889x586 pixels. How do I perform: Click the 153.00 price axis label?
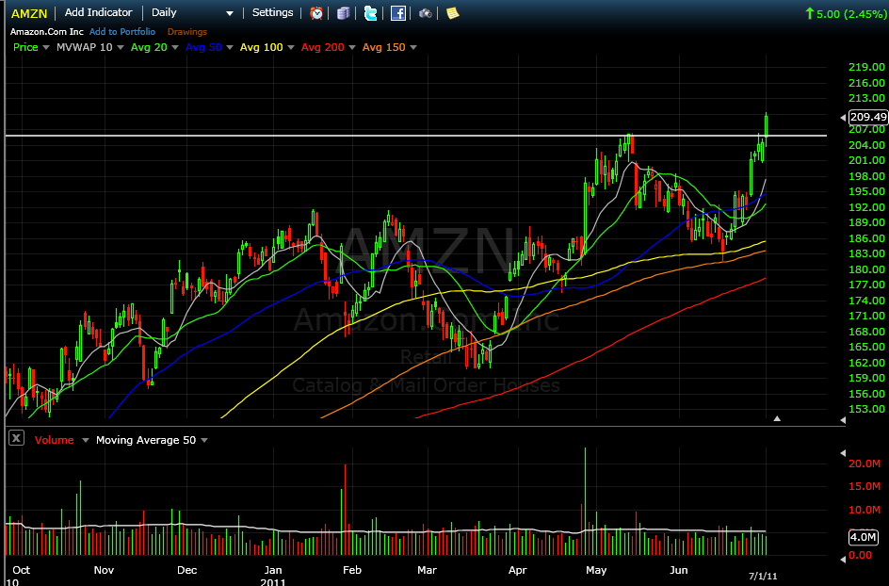coord(866,409)
